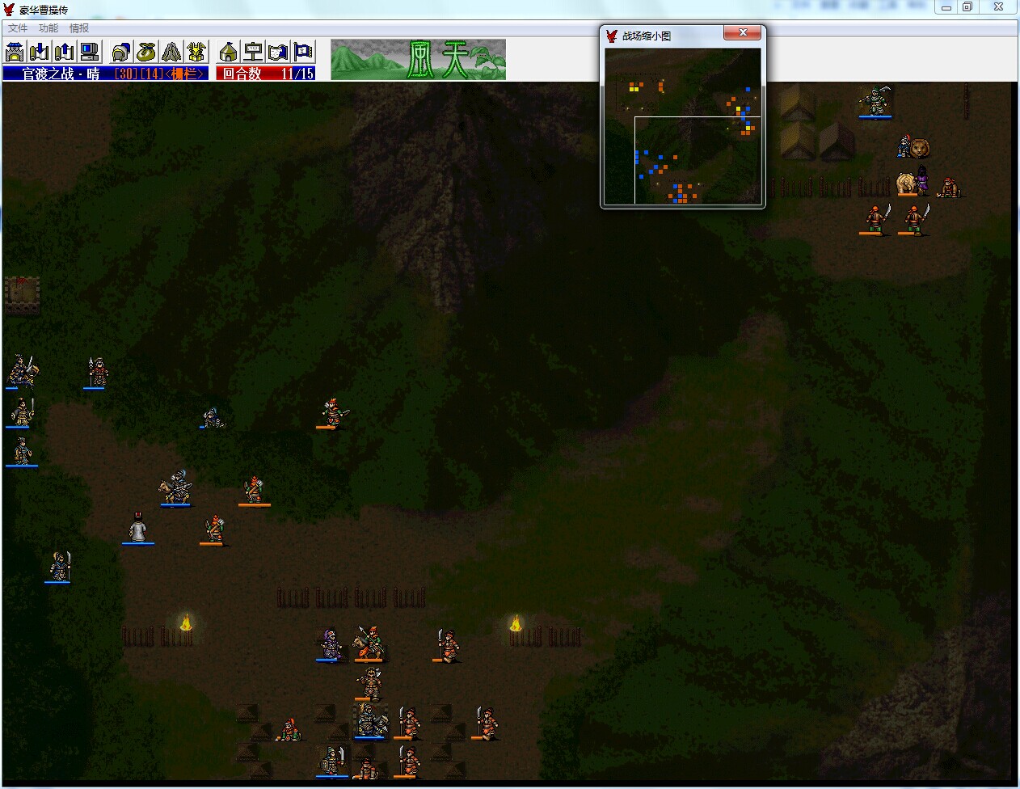Open the 文件 menu
Screen dimensions: 1020x789
pyautogui.click(x=18, y=28)
